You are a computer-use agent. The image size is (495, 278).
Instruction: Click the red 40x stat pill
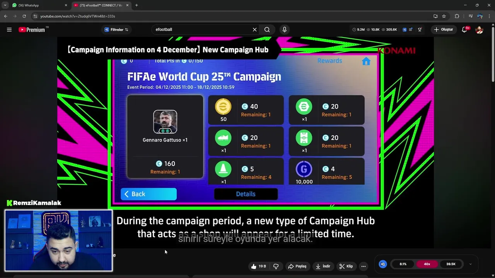[427, 264]
